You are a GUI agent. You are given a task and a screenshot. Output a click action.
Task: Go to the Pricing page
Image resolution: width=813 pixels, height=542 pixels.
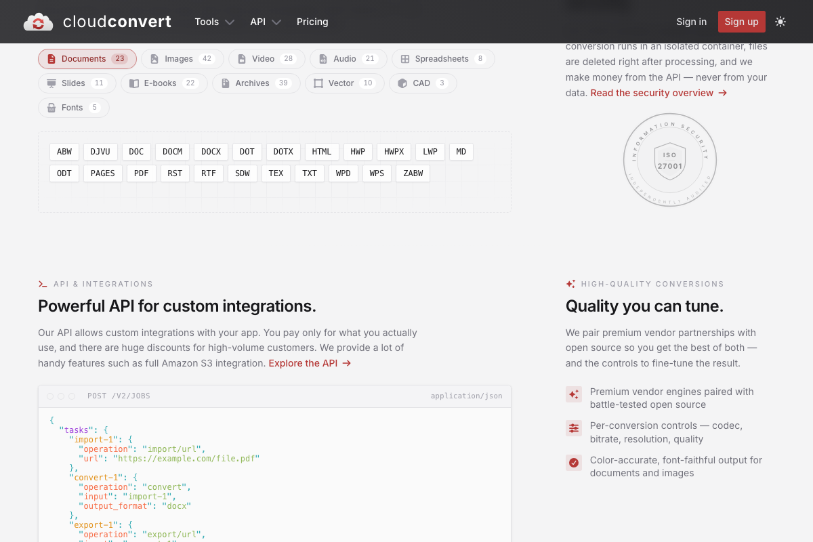312,22
